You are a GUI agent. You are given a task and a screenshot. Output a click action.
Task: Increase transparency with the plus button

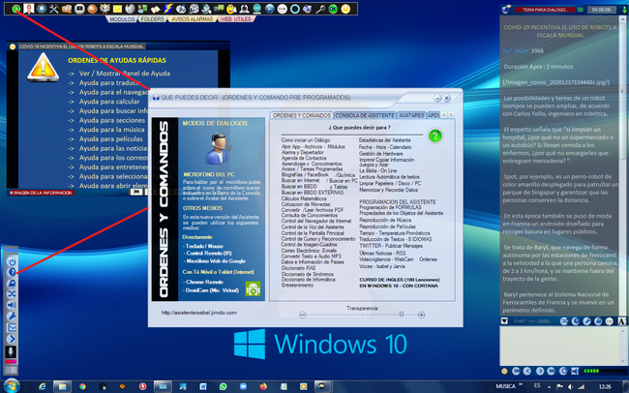coord(421,316)
